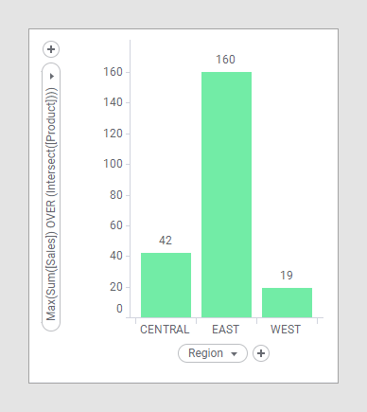Add a column beside the Region selector
The width and height of the screenshot is (367, 412).
[261, 353]
